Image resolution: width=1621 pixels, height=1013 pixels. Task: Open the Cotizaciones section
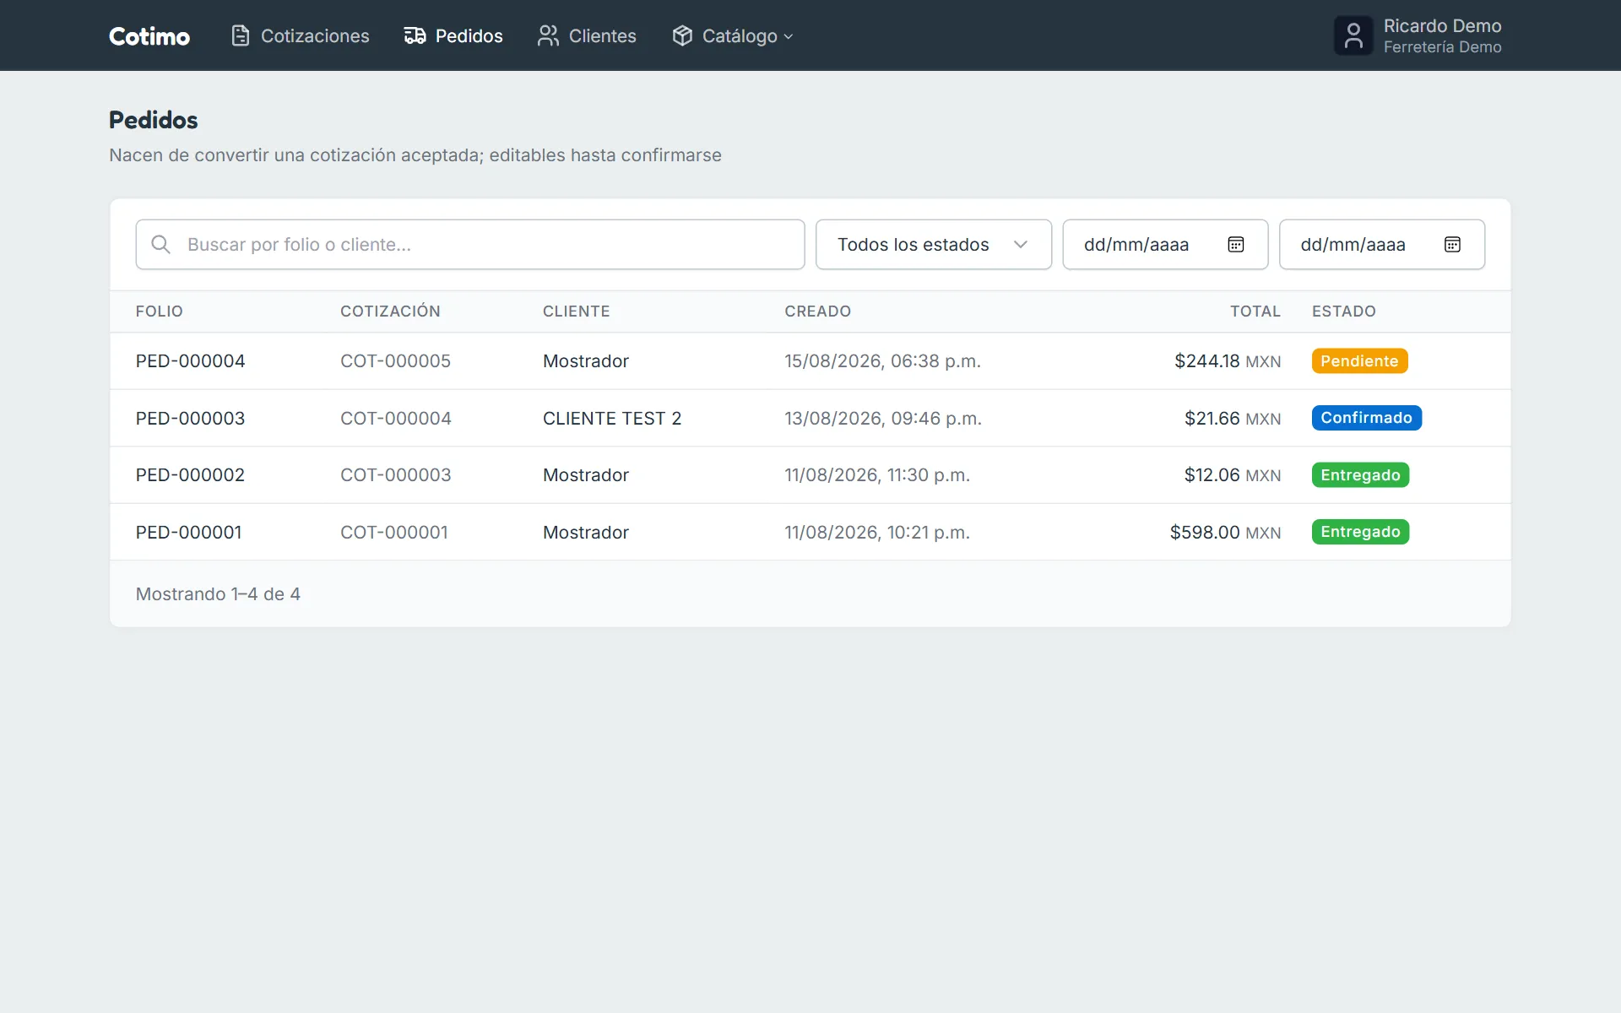(300, 35)
